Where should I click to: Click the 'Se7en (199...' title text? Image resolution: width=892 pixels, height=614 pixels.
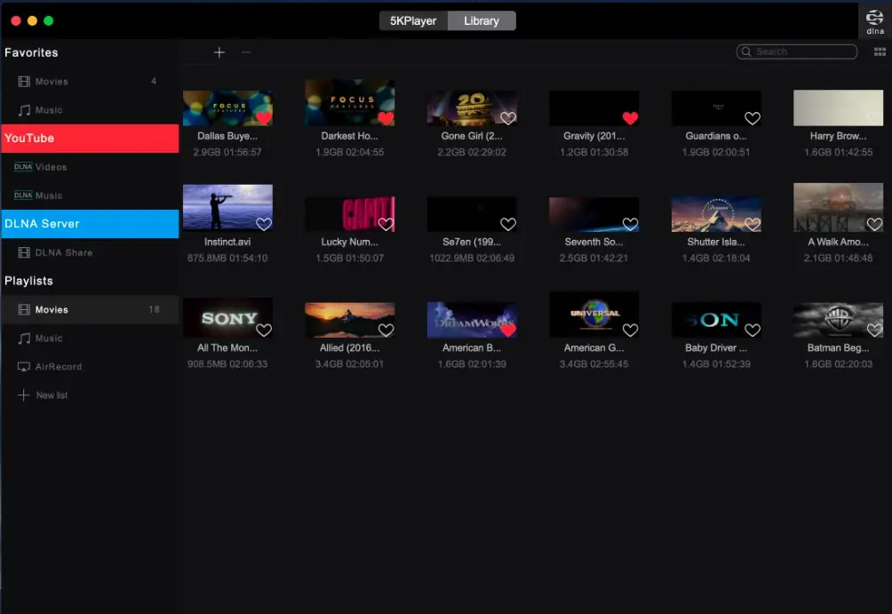(x=472, y=242)
